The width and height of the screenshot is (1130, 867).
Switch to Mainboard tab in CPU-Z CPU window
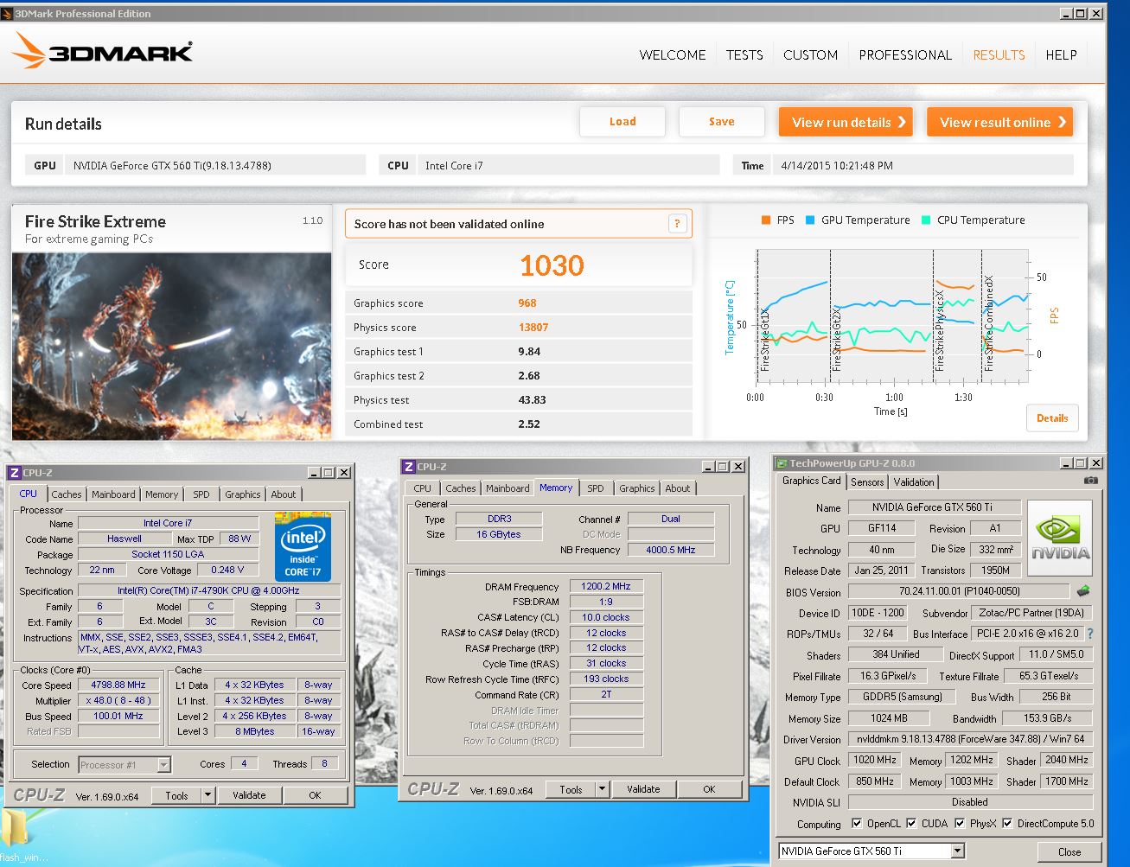pyautogui.click(x=113, y=494)
